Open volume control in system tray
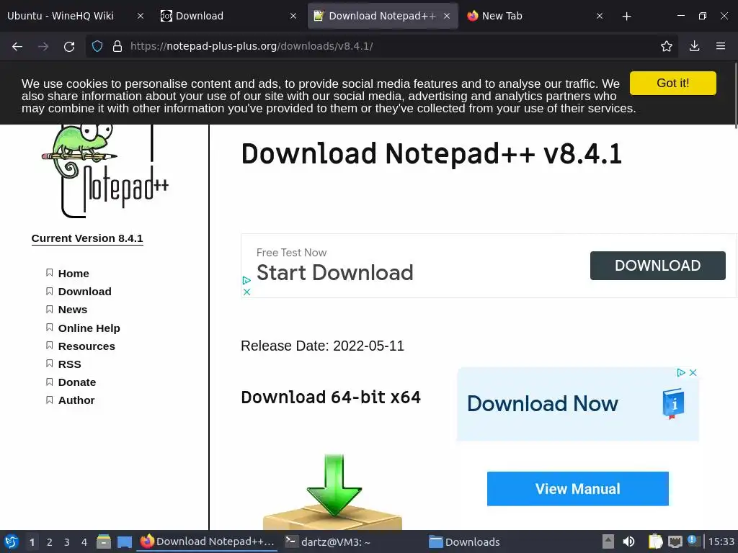The height and width of the screenshot is (553, 738). coord(628,541)
